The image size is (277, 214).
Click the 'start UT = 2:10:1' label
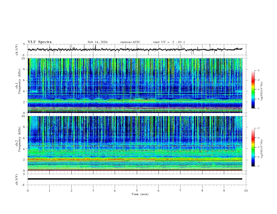pos(169,42)
